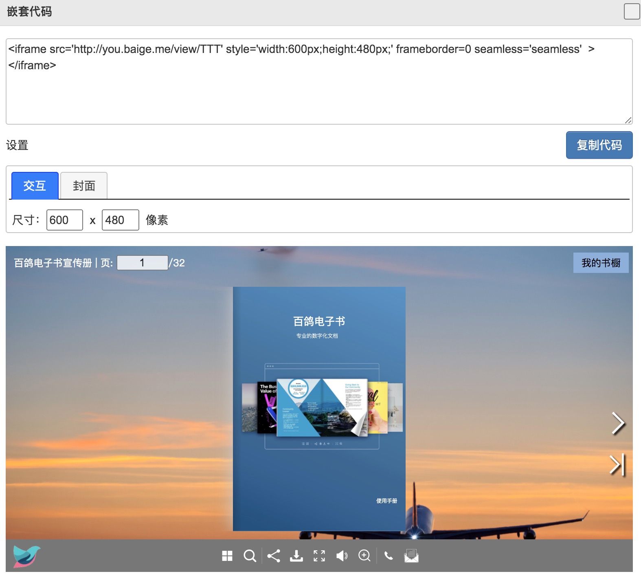
Task: Enter fullscreen mode in the viewer
Action: 319,556
